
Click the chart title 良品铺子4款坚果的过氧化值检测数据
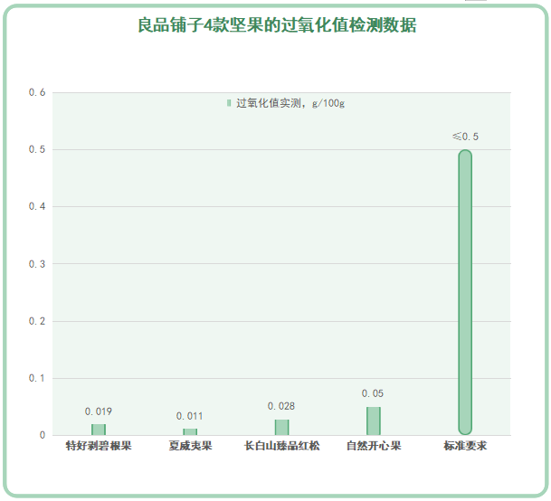click(x=277, y=25)
